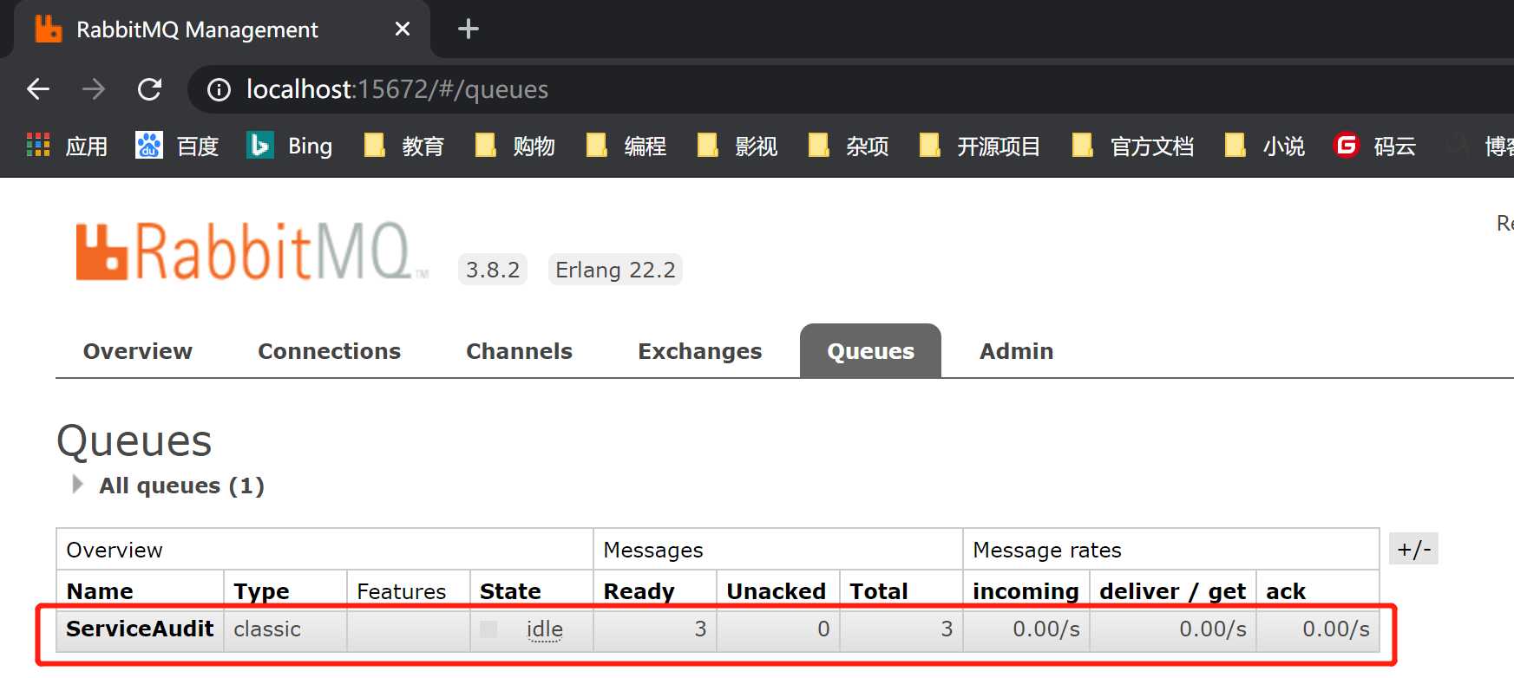Image resolution: width=1514 pixels, height=678 pixels.
Task: Open the 购物 bookmark folder
Action: [x=515, y=146]
